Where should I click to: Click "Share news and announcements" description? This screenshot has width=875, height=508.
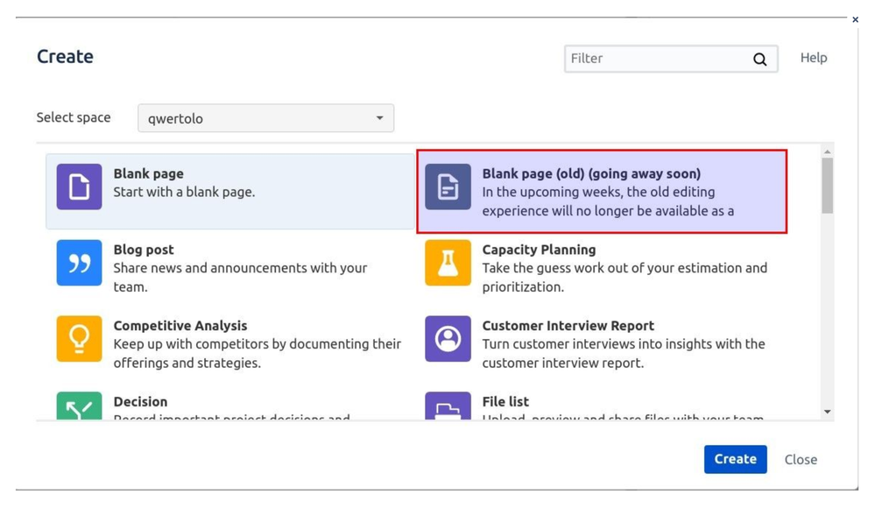(x=240, y=277)
